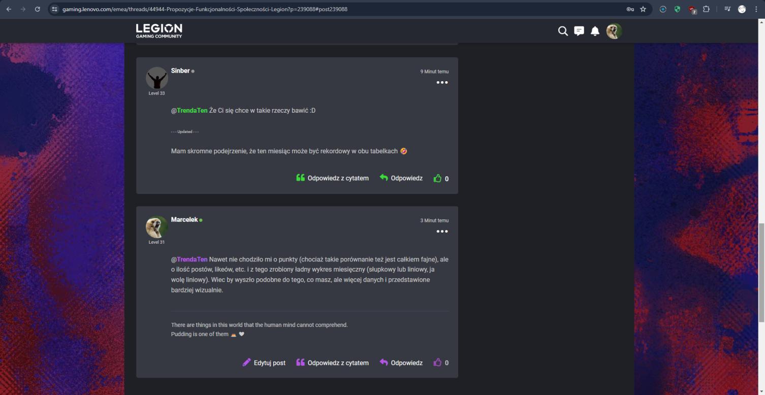
Task: Click the Legion Gaming Community logo
Action: coord(158,31)
